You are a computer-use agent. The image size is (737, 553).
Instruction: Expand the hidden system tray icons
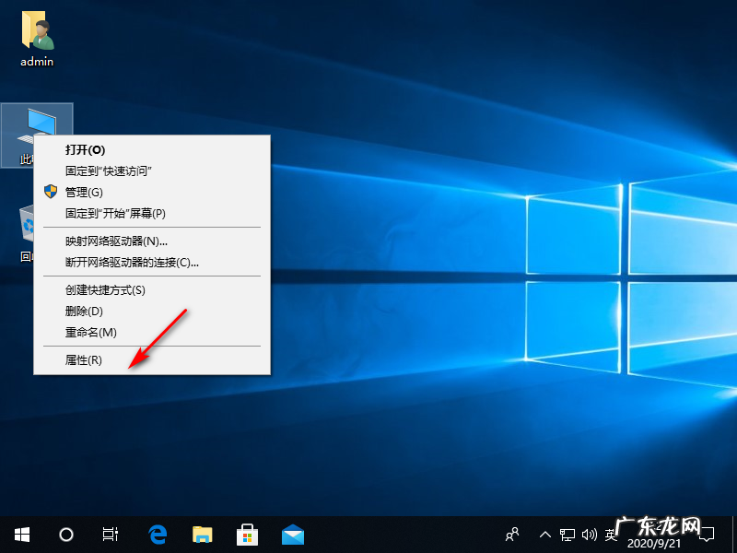545,534
